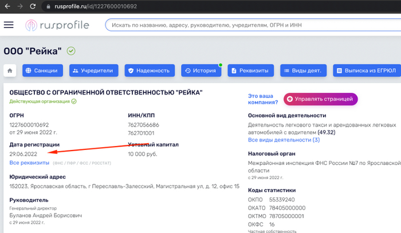This screenshot has height=233, width=401.
Task: Select the registration date 29.06.2022
Action: (23, 154)
